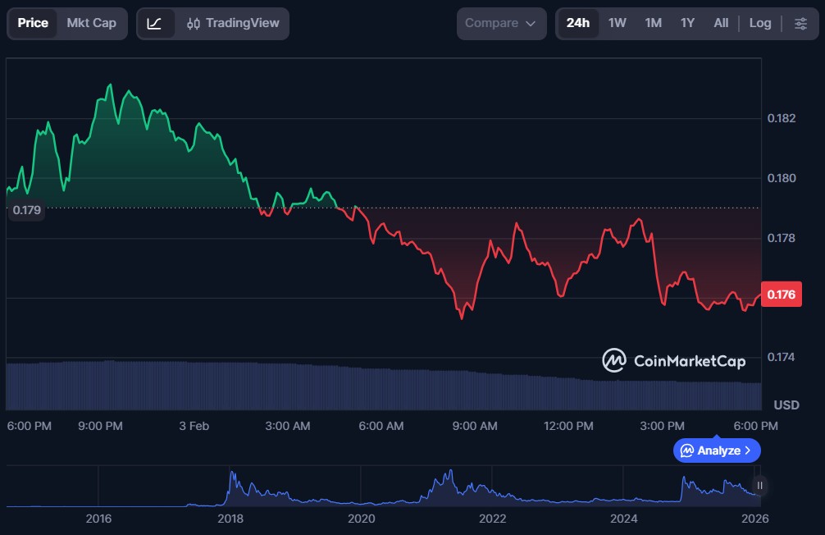Show the 1M time range
The height and width of the screenshot is (535, 825).
(653, 23)
